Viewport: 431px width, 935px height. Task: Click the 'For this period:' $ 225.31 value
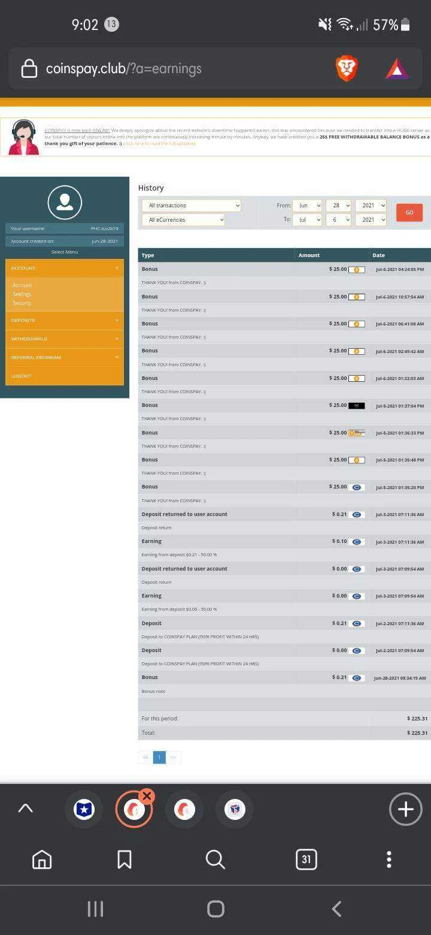coord(417,719)
